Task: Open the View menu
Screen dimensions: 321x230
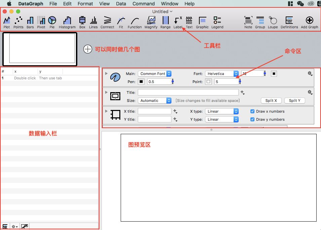Action: (x=105, y=4)
